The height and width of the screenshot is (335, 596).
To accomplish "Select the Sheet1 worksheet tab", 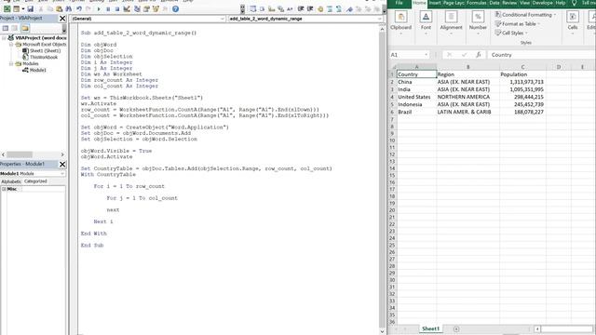I will (x=430, y=328).
